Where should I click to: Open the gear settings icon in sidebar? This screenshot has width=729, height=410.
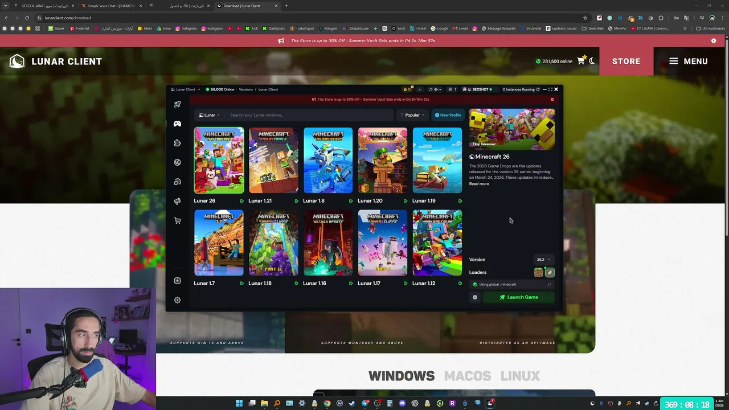click(177, 300)
